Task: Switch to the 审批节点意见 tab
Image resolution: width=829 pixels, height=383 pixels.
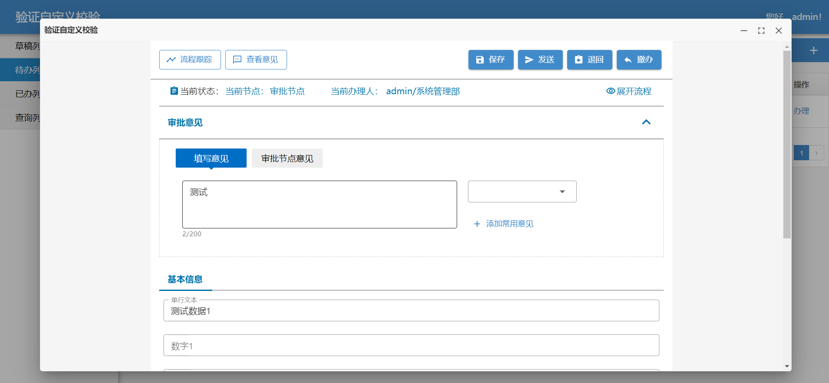Action: 287,158
